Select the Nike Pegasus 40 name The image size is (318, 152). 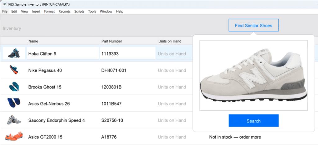[x=45, y=70]
